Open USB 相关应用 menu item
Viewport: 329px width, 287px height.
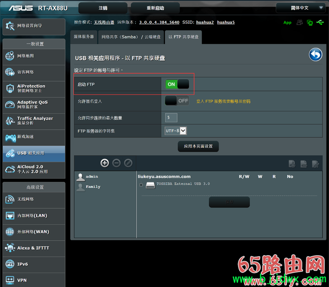click(34, 154)
